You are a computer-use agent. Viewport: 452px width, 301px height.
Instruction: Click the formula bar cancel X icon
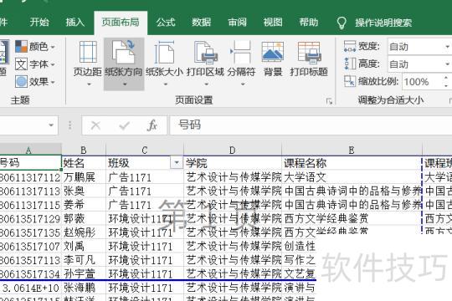tap(95, 125)
